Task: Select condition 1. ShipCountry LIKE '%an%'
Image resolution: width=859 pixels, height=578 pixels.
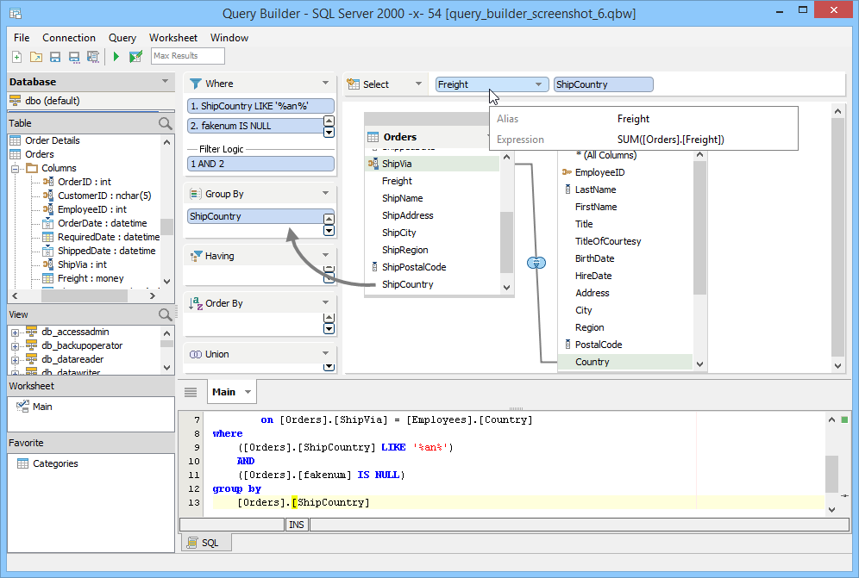Action: (260, 106)
